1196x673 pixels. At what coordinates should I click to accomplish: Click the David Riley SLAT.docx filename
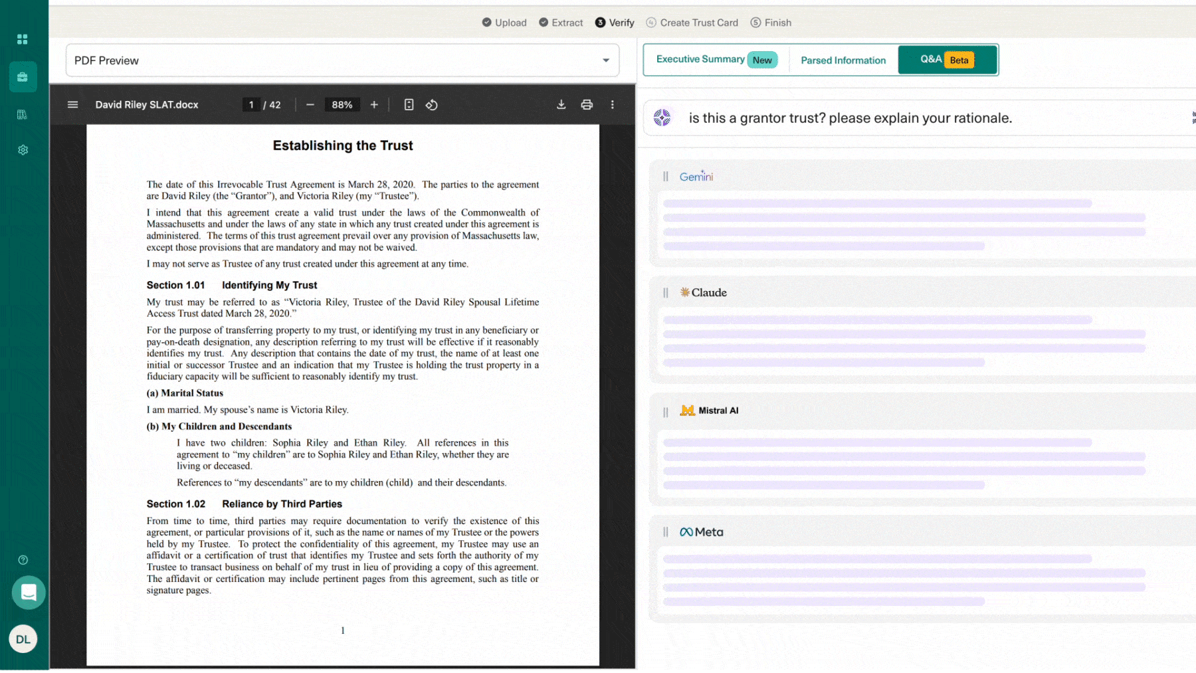147,105
